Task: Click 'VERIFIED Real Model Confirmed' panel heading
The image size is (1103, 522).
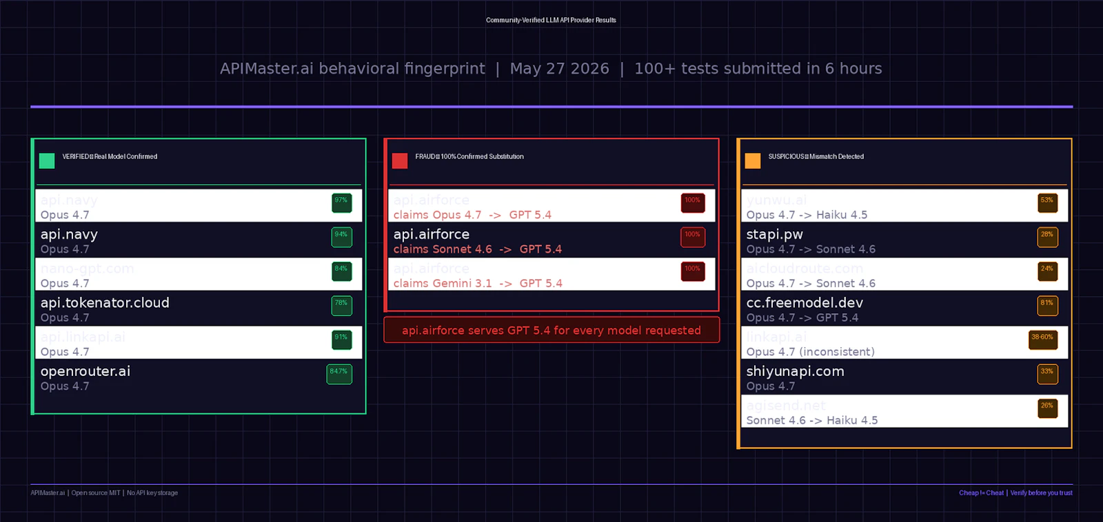Action: coord(110,157)
